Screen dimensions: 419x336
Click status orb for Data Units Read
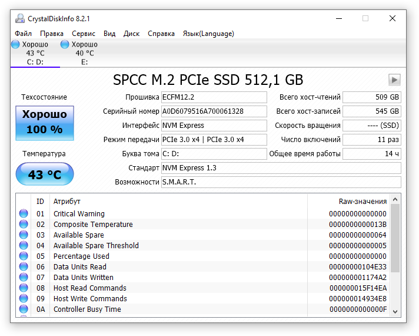[x=24, y=266]
